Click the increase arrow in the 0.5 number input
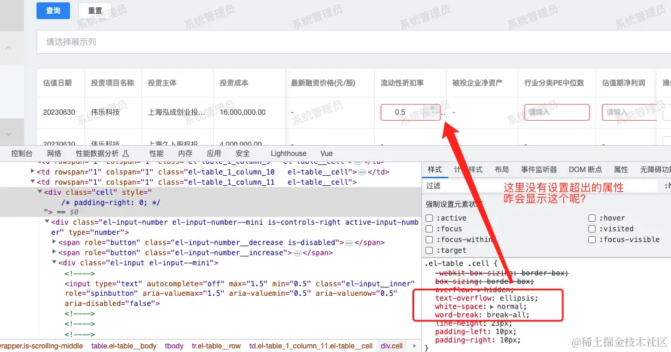Image resolution: width=671 pixels, height=352 pixels. tap(432, 109)
